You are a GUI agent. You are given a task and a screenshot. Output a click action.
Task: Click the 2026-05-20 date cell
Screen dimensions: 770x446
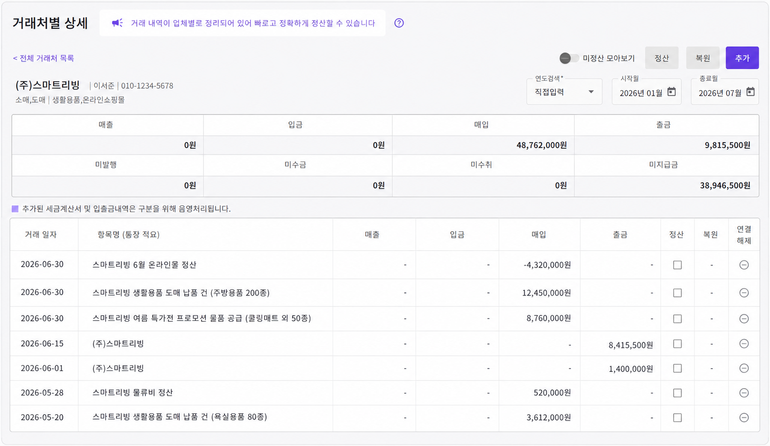tap(42, 418)
